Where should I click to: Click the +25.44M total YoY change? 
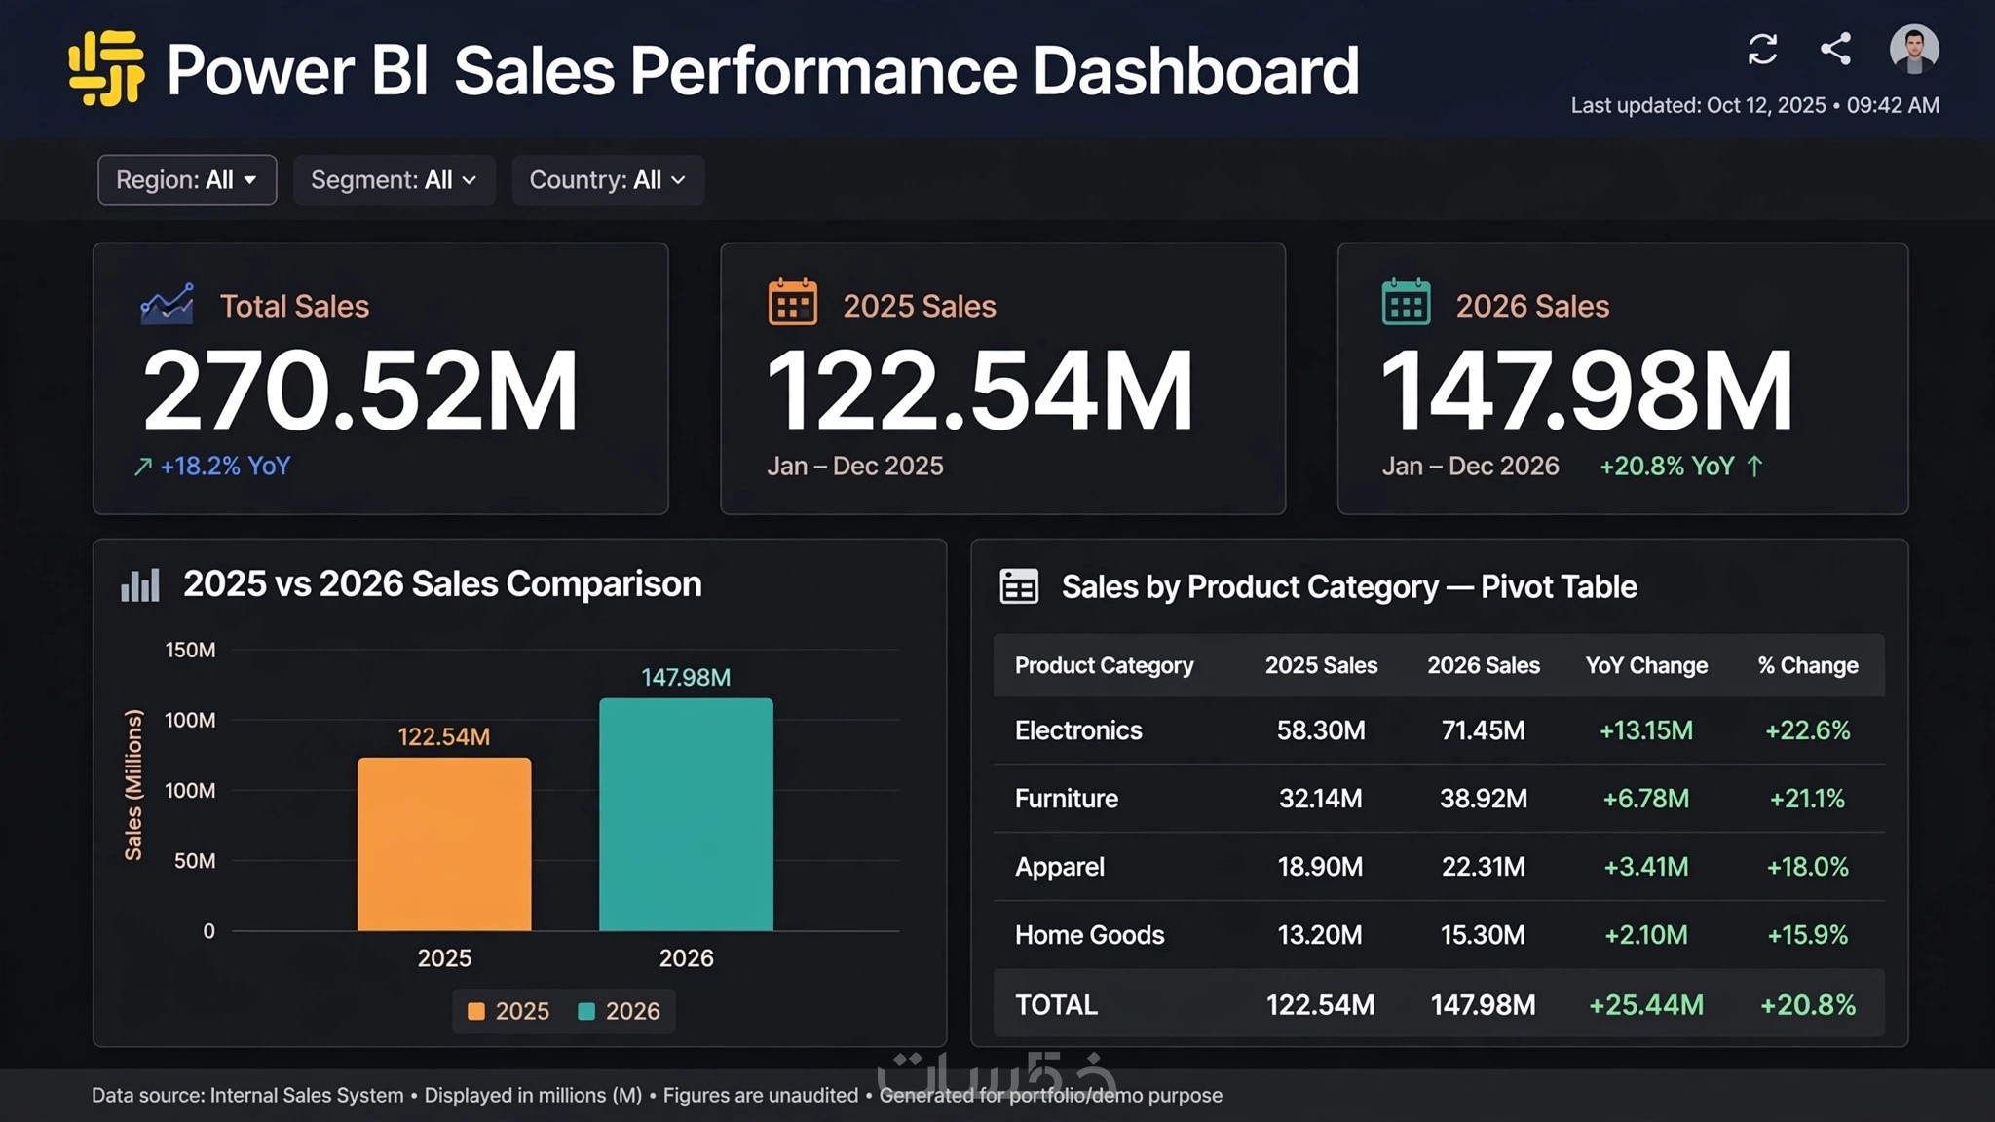[1646, 1004]
